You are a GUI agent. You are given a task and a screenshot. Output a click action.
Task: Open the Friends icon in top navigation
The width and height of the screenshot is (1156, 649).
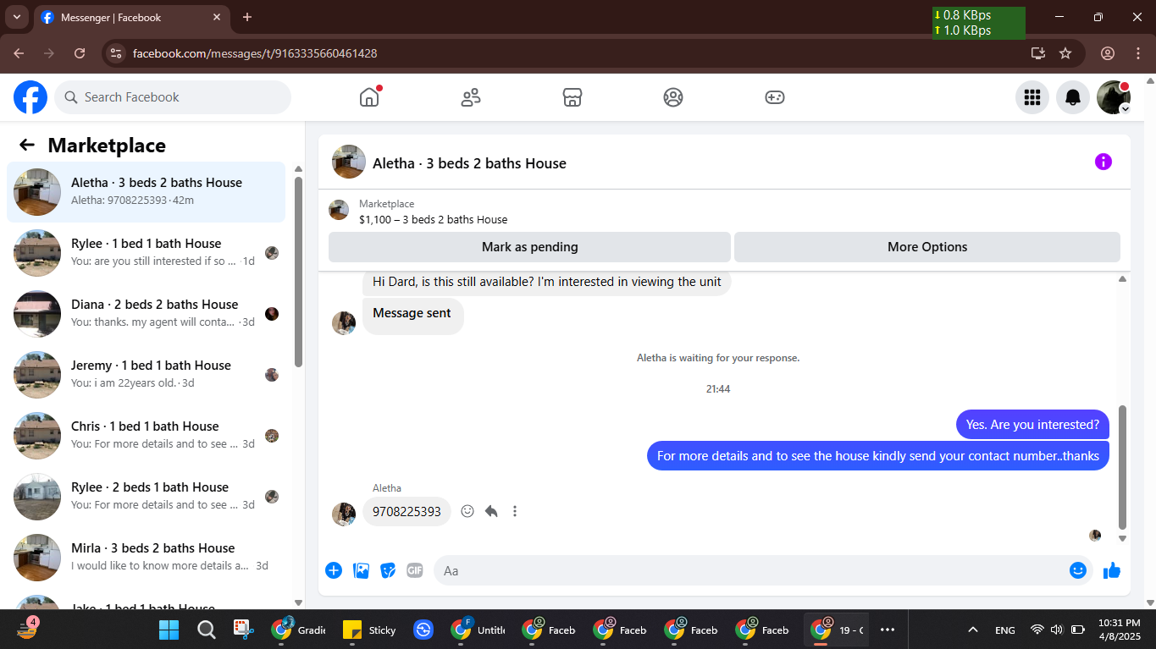[x=471, y=97]
